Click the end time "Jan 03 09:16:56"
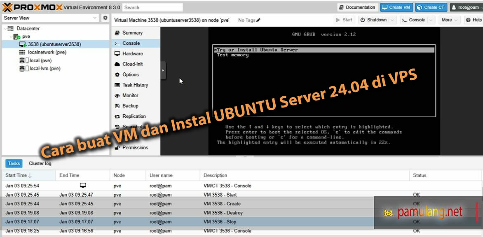Viewport: 483px width, 237px height. (76, 230)
